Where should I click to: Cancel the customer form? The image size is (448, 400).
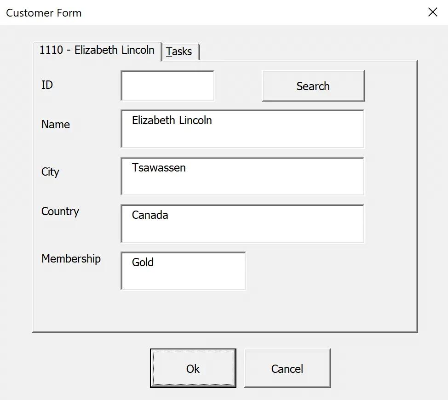(287, 368)
